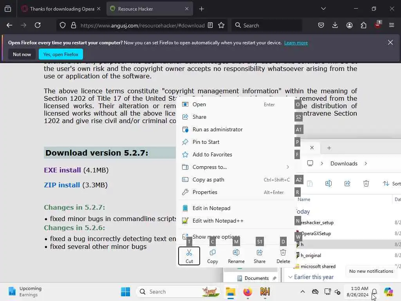Image resolution: width=401 pixels, height=301 pixels.
Task: Open Upcoming Earnings widget
Action: pos(25,292)
